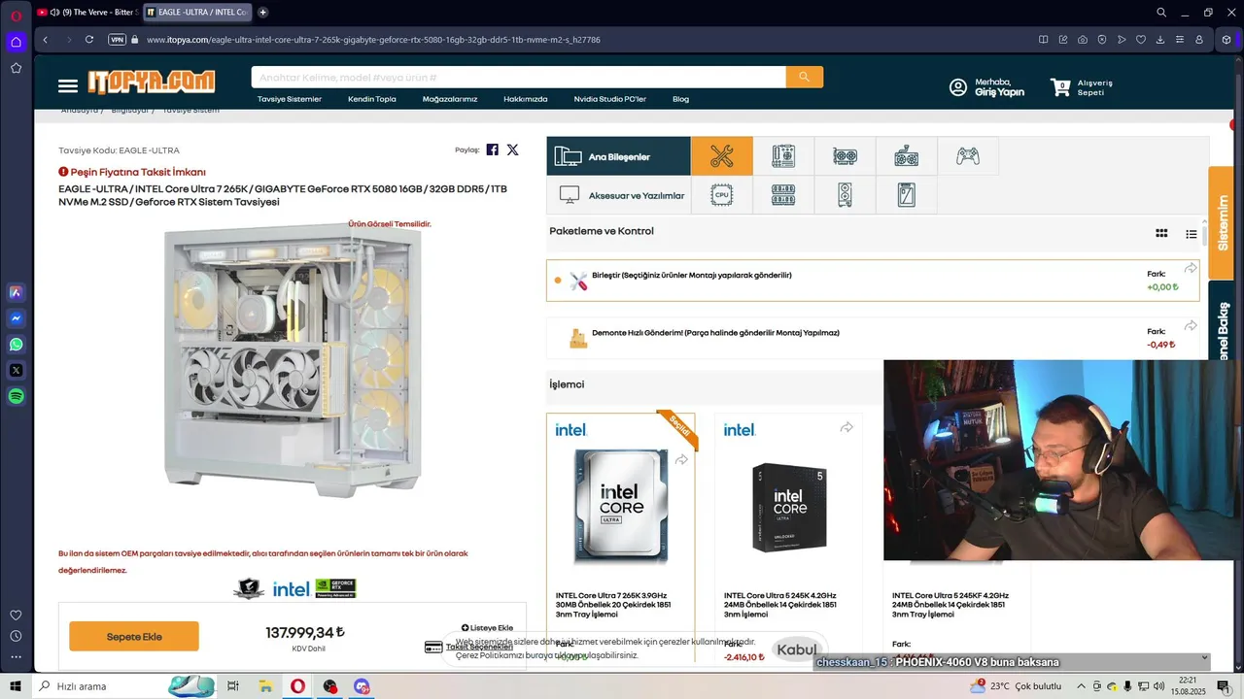Click the browser address bar URL
The width and height of the screenshot is (1244, 699).
click(x=373, y=40)
